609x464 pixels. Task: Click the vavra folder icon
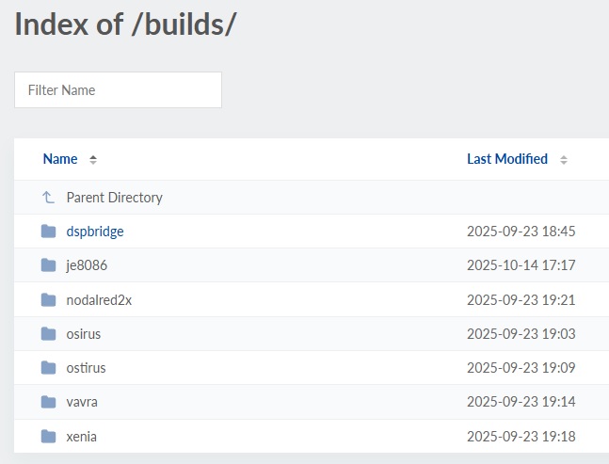tap(49, 402)
